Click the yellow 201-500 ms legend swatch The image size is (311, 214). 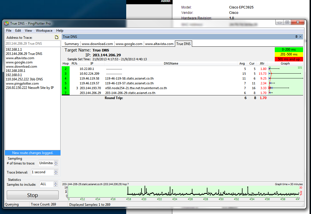pyautogui.click(x=289, y=54)
